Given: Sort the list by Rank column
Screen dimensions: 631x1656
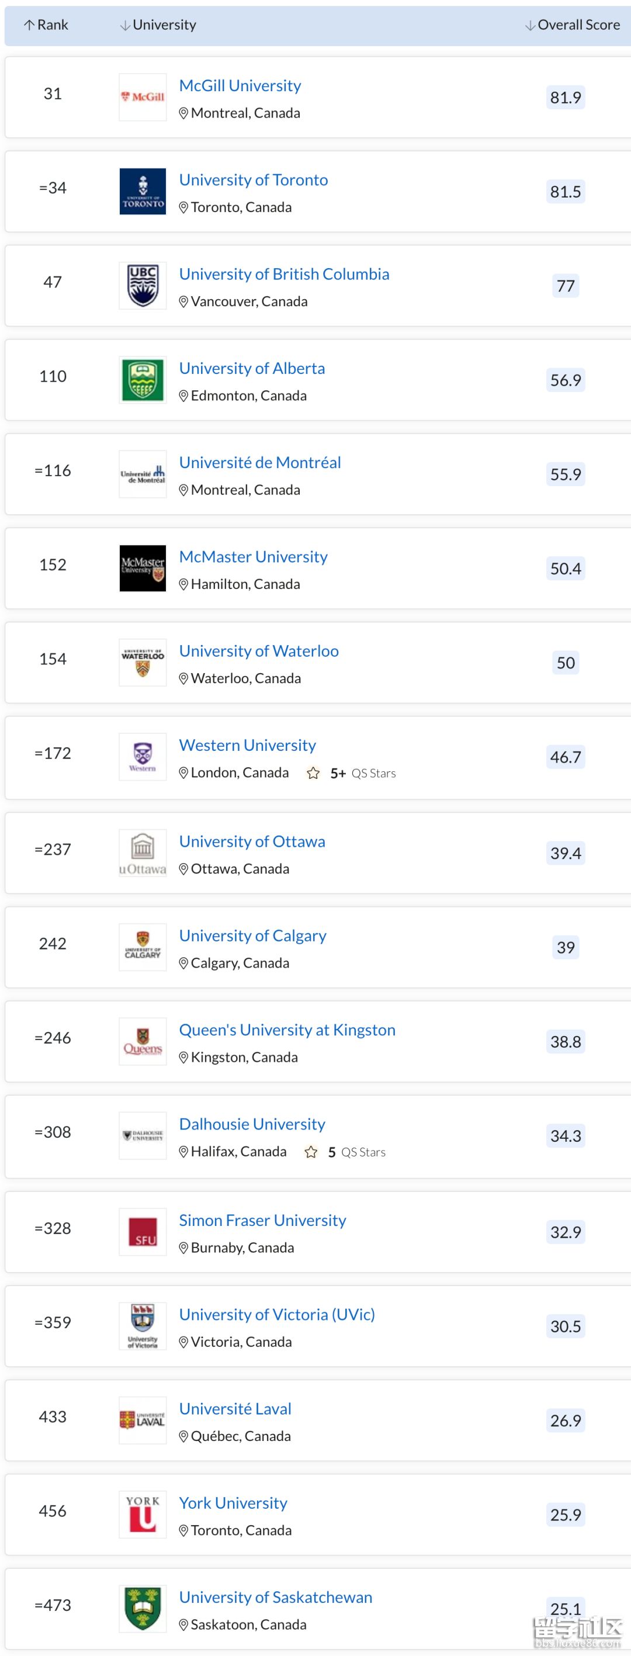Looking at the screenshot, I should (x=46, y=25).
